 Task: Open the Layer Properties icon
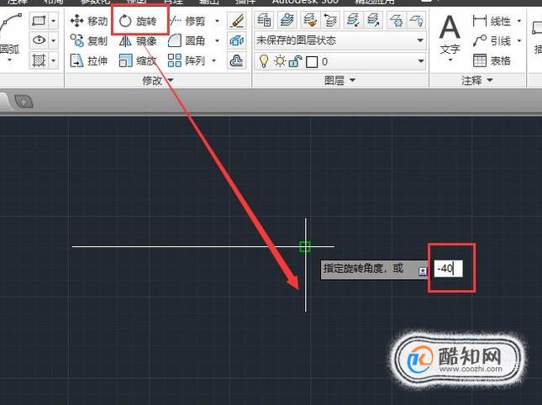[x=264, y=20]
